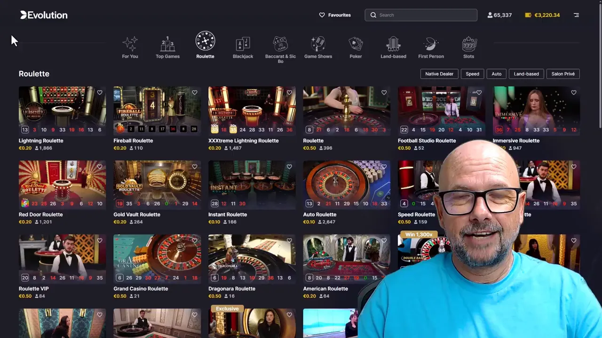Click the Win 1,300x badge

(x=419, y=234)
